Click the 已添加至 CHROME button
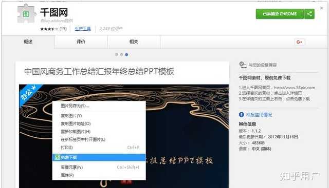The image size is (329, 188). tap(280, 14)
